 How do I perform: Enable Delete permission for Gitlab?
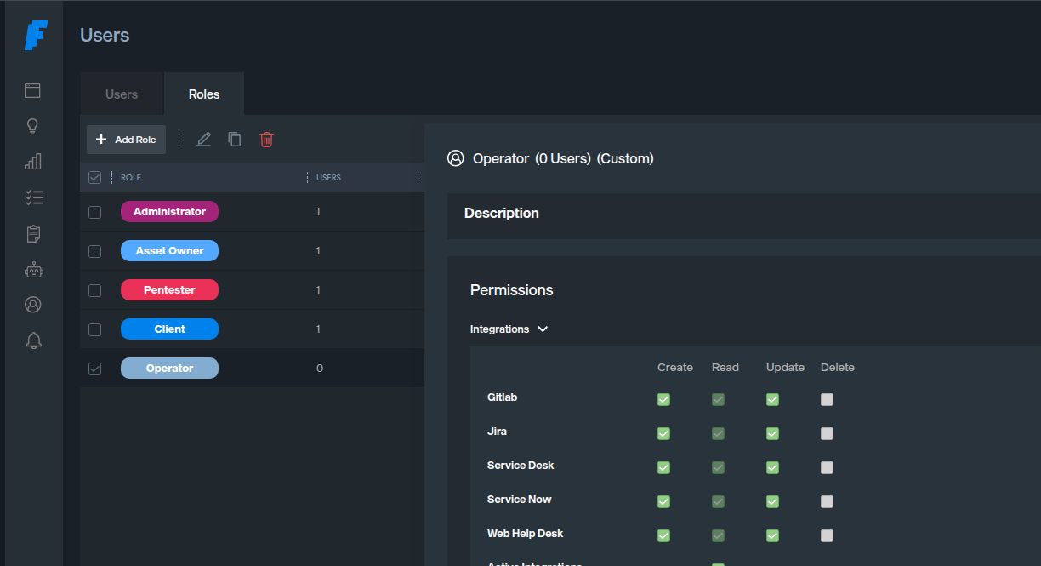827,399
